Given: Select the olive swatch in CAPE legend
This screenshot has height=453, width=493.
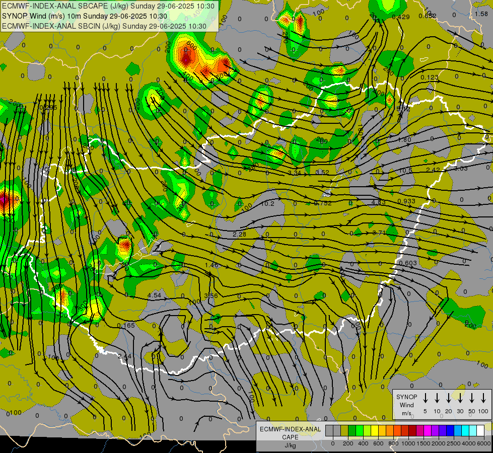Looking at the screenshot, I should pyautogui.click(x=344, y=430).
